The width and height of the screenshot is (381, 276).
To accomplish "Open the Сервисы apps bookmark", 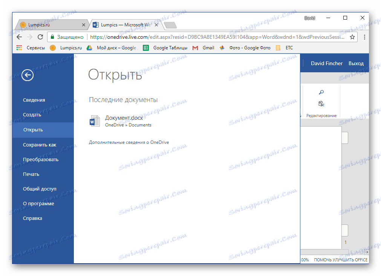I will pyautogui.click(x=31, y=48).
